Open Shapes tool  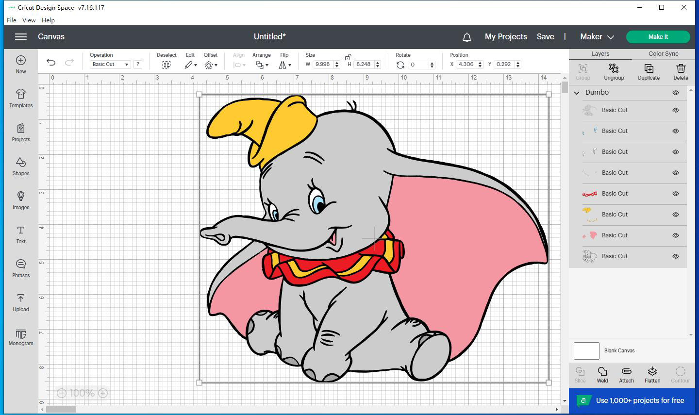coord(21,166)
